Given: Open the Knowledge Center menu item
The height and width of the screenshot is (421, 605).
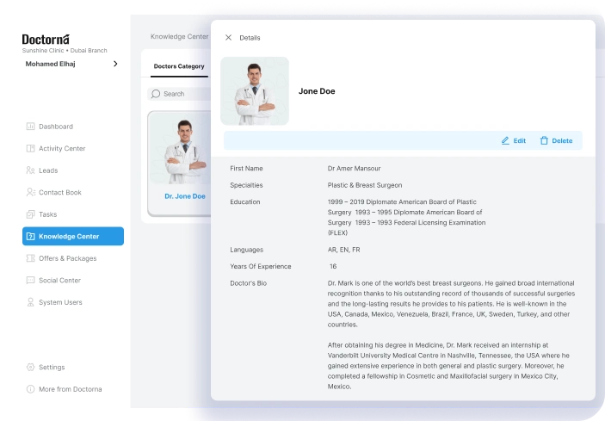Looking at the screenshot, I should click(73, 236).
